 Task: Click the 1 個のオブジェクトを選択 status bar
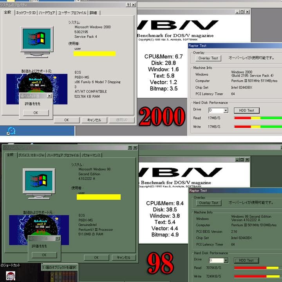tap(60, 268)
